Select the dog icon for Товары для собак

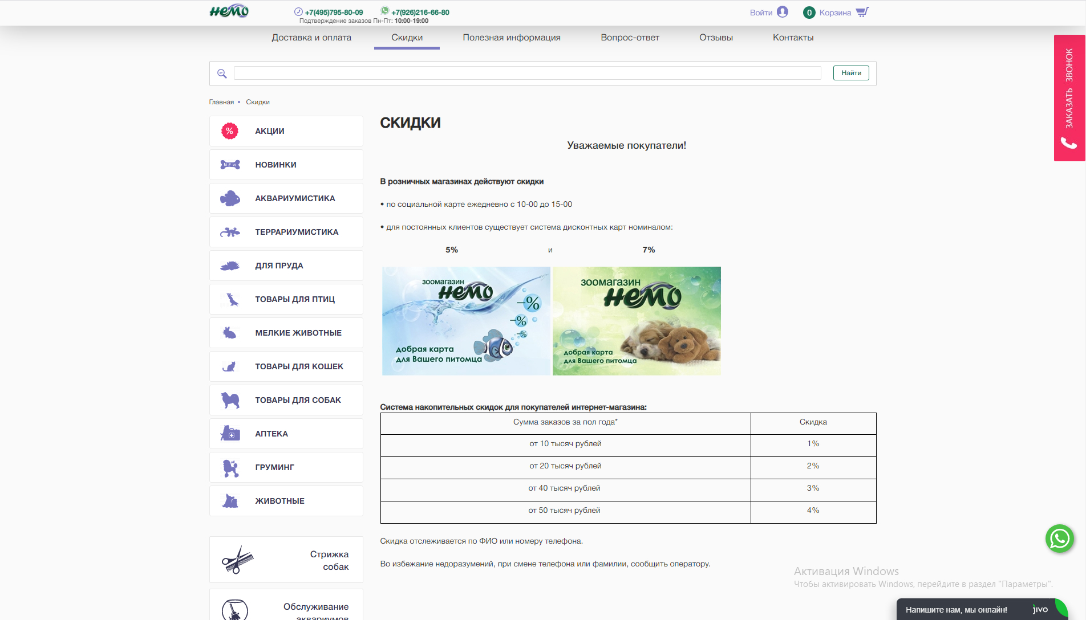tap(230, 400)
